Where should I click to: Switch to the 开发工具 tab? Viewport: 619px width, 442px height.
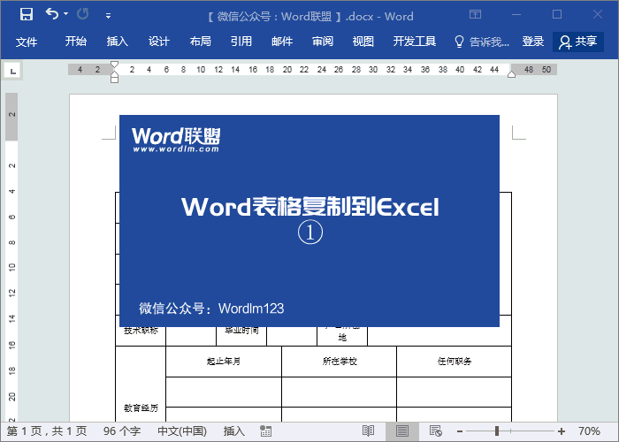pos(415,42)
